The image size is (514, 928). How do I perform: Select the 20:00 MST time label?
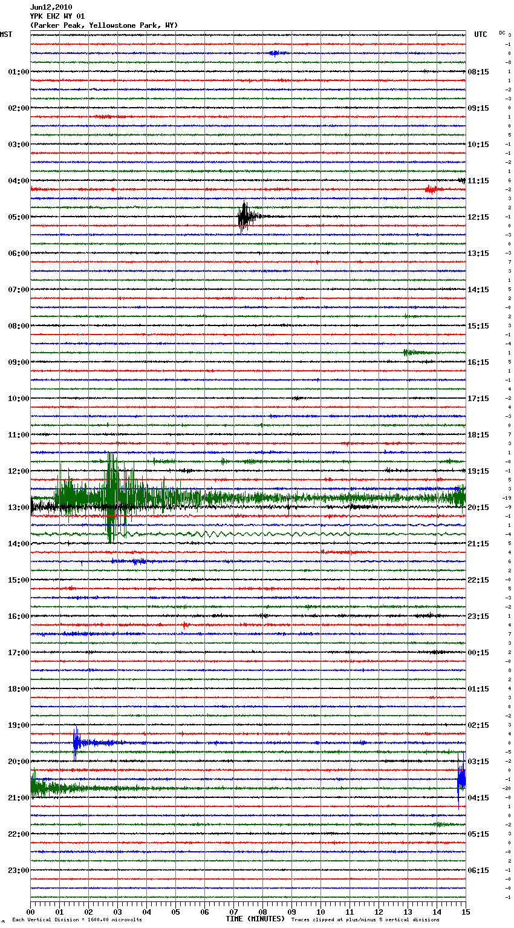point(18,762)
